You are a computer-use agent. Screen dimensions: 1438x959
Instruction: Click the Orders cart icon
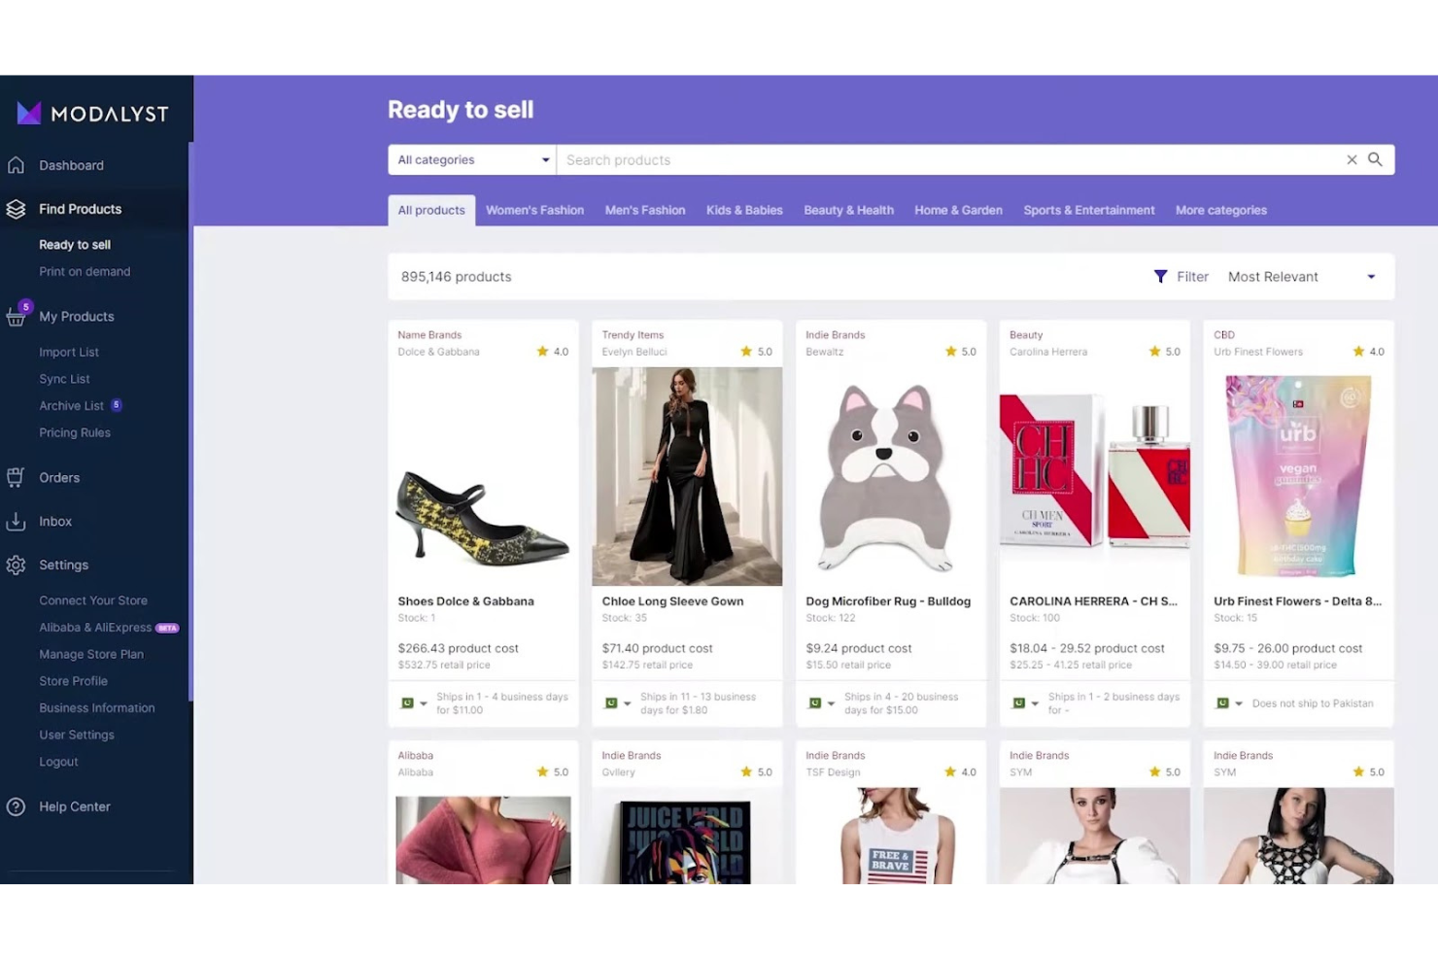(16, 477)
